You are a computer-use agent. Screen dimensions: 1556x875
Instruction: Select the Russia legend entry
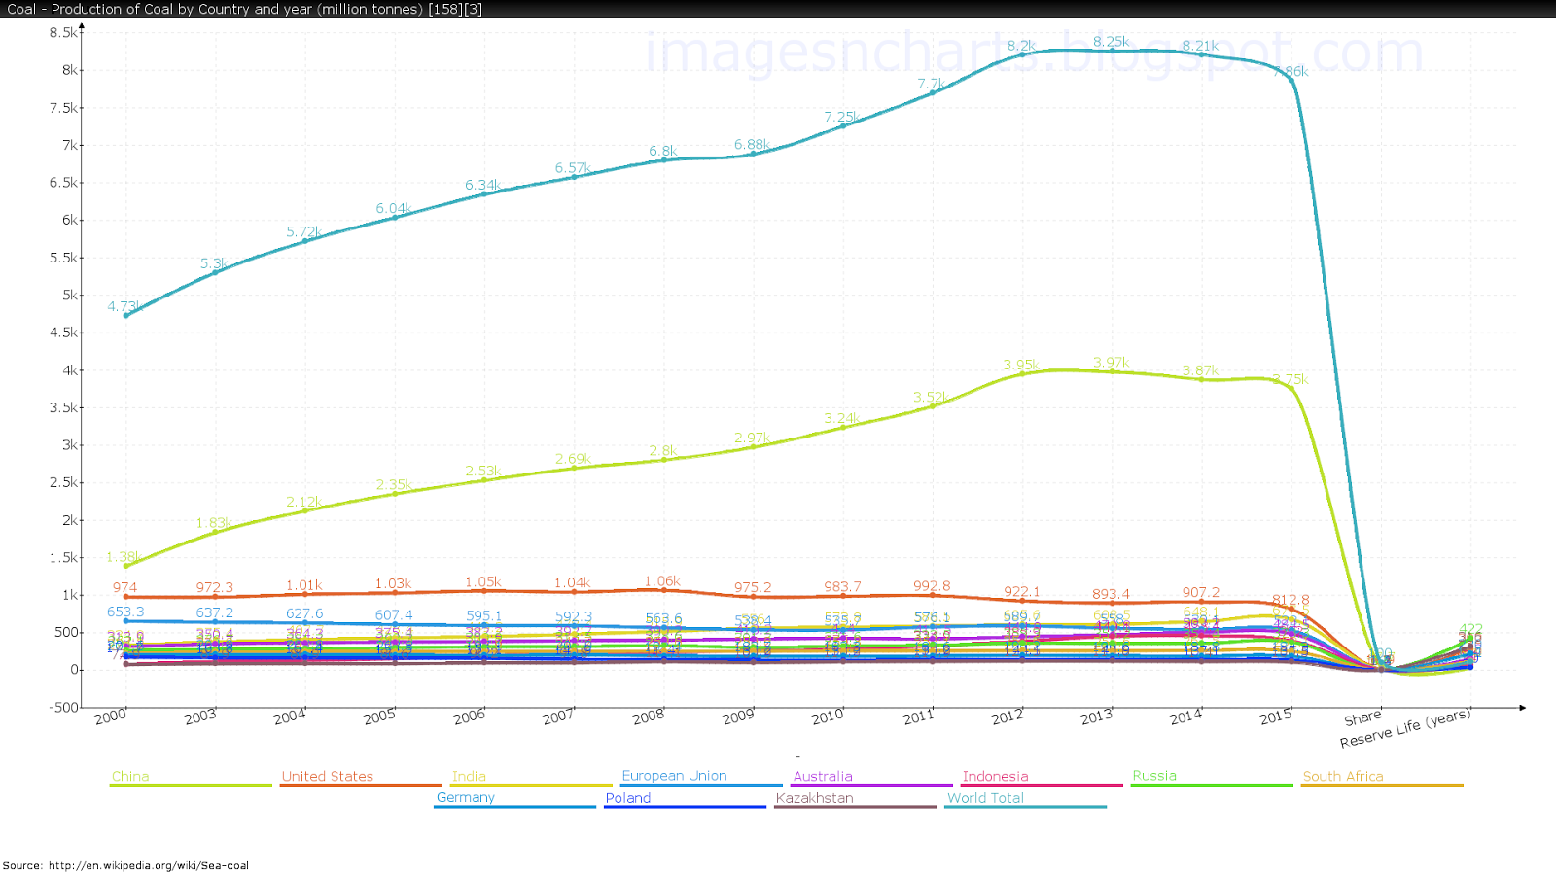click(1152, 776)
